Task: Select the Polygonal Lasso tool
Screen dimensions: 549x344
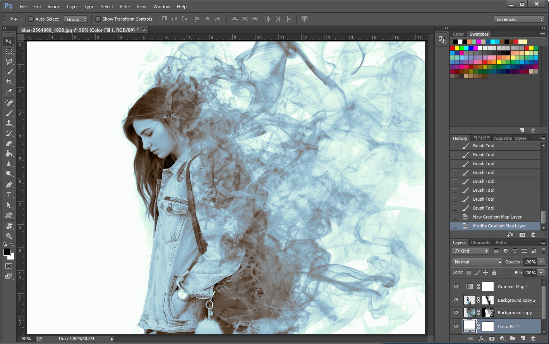Action: click(9, 61)
